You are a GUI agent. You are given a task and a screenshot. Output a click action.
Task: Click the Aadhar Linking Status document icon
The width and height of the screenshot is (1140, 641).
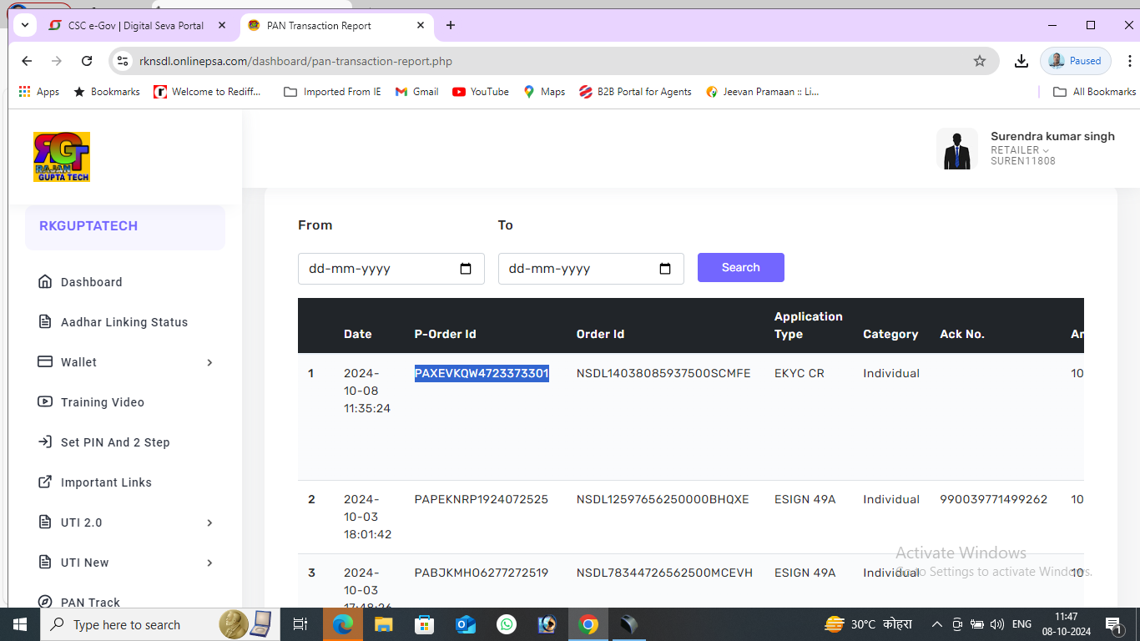pyautogui.click(x=45, y=322)
